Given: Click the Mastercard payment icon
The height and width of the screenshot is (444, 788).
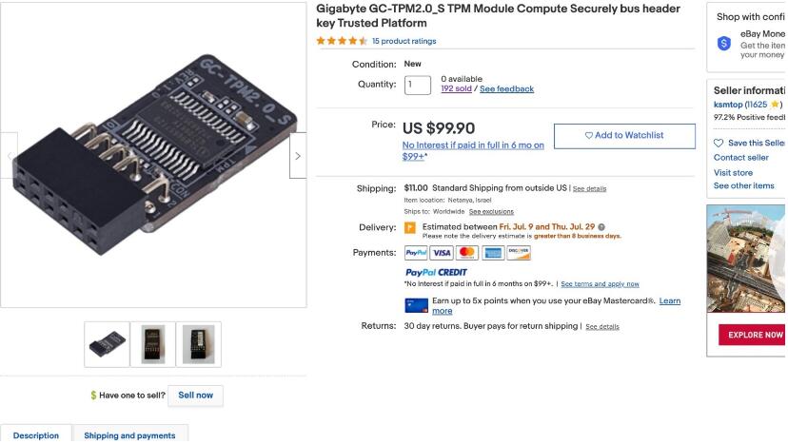Looking at the screenshot, I should pos(467,253).
